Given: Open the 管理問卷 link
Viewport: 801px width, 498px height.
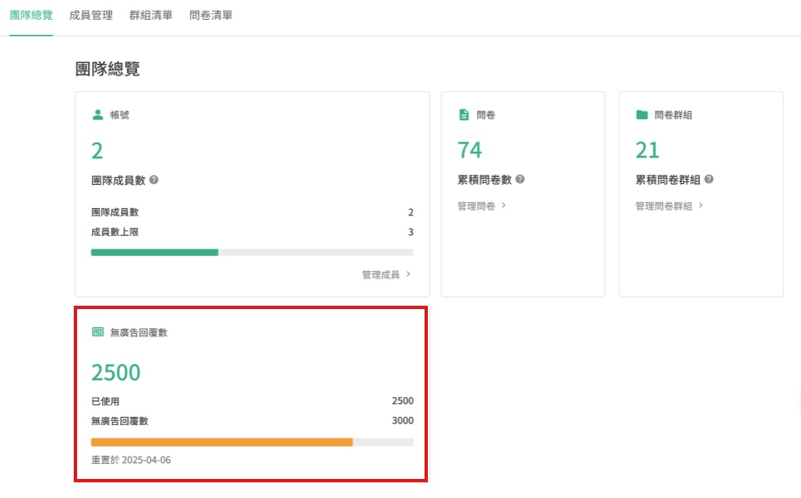Looking at the screenshot, I should 482,205.
